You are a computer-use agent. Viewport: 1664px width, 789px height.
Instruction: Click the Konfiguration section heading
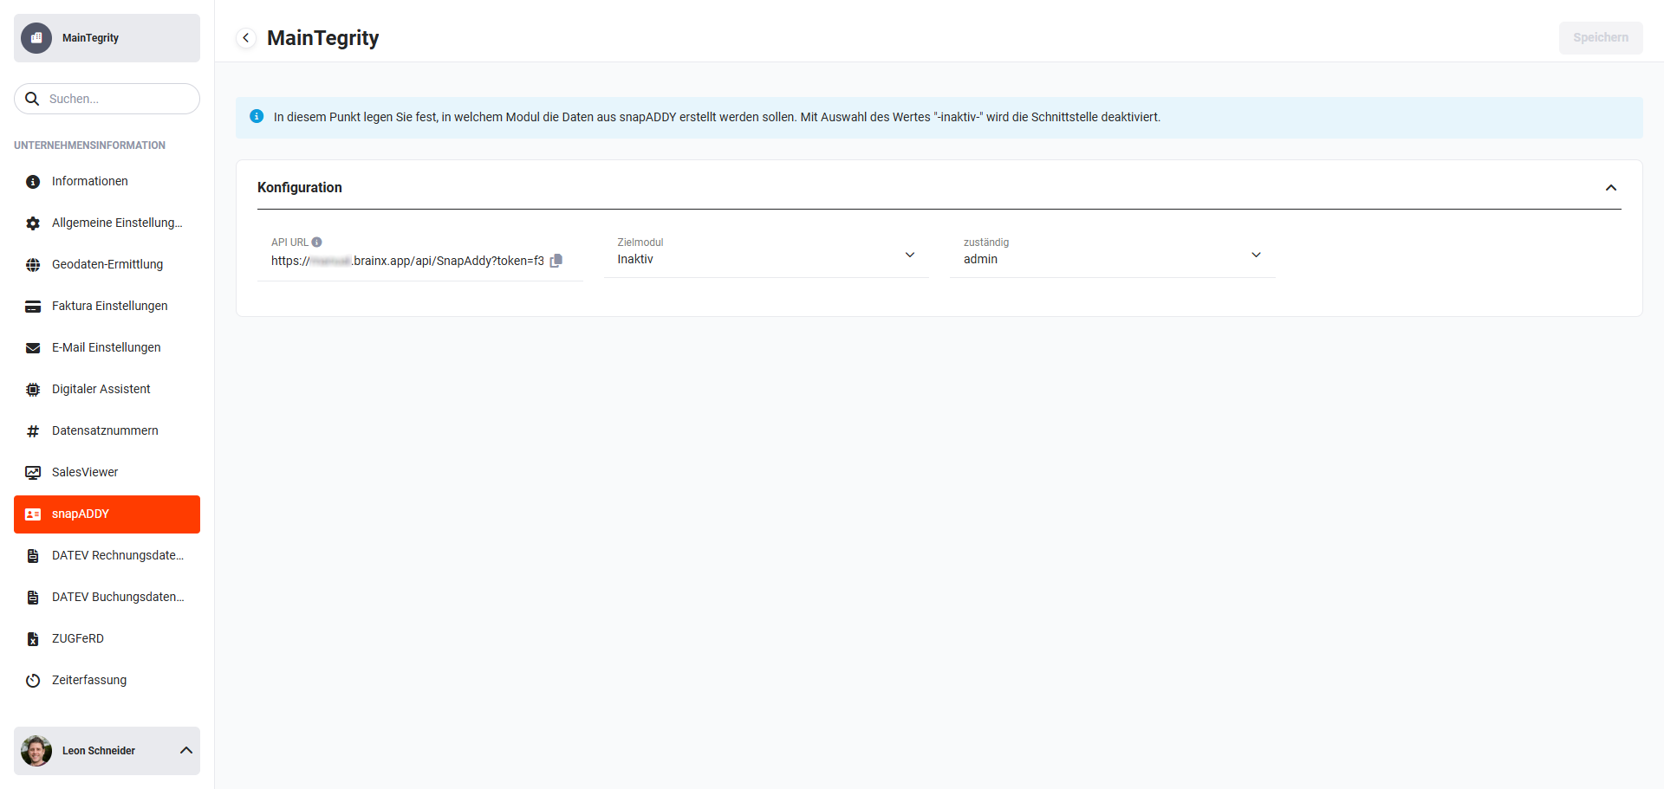[x=300, y=188]
